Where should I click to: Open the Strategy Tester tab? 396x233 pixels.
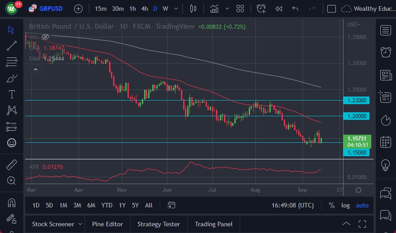pos(158,224)
